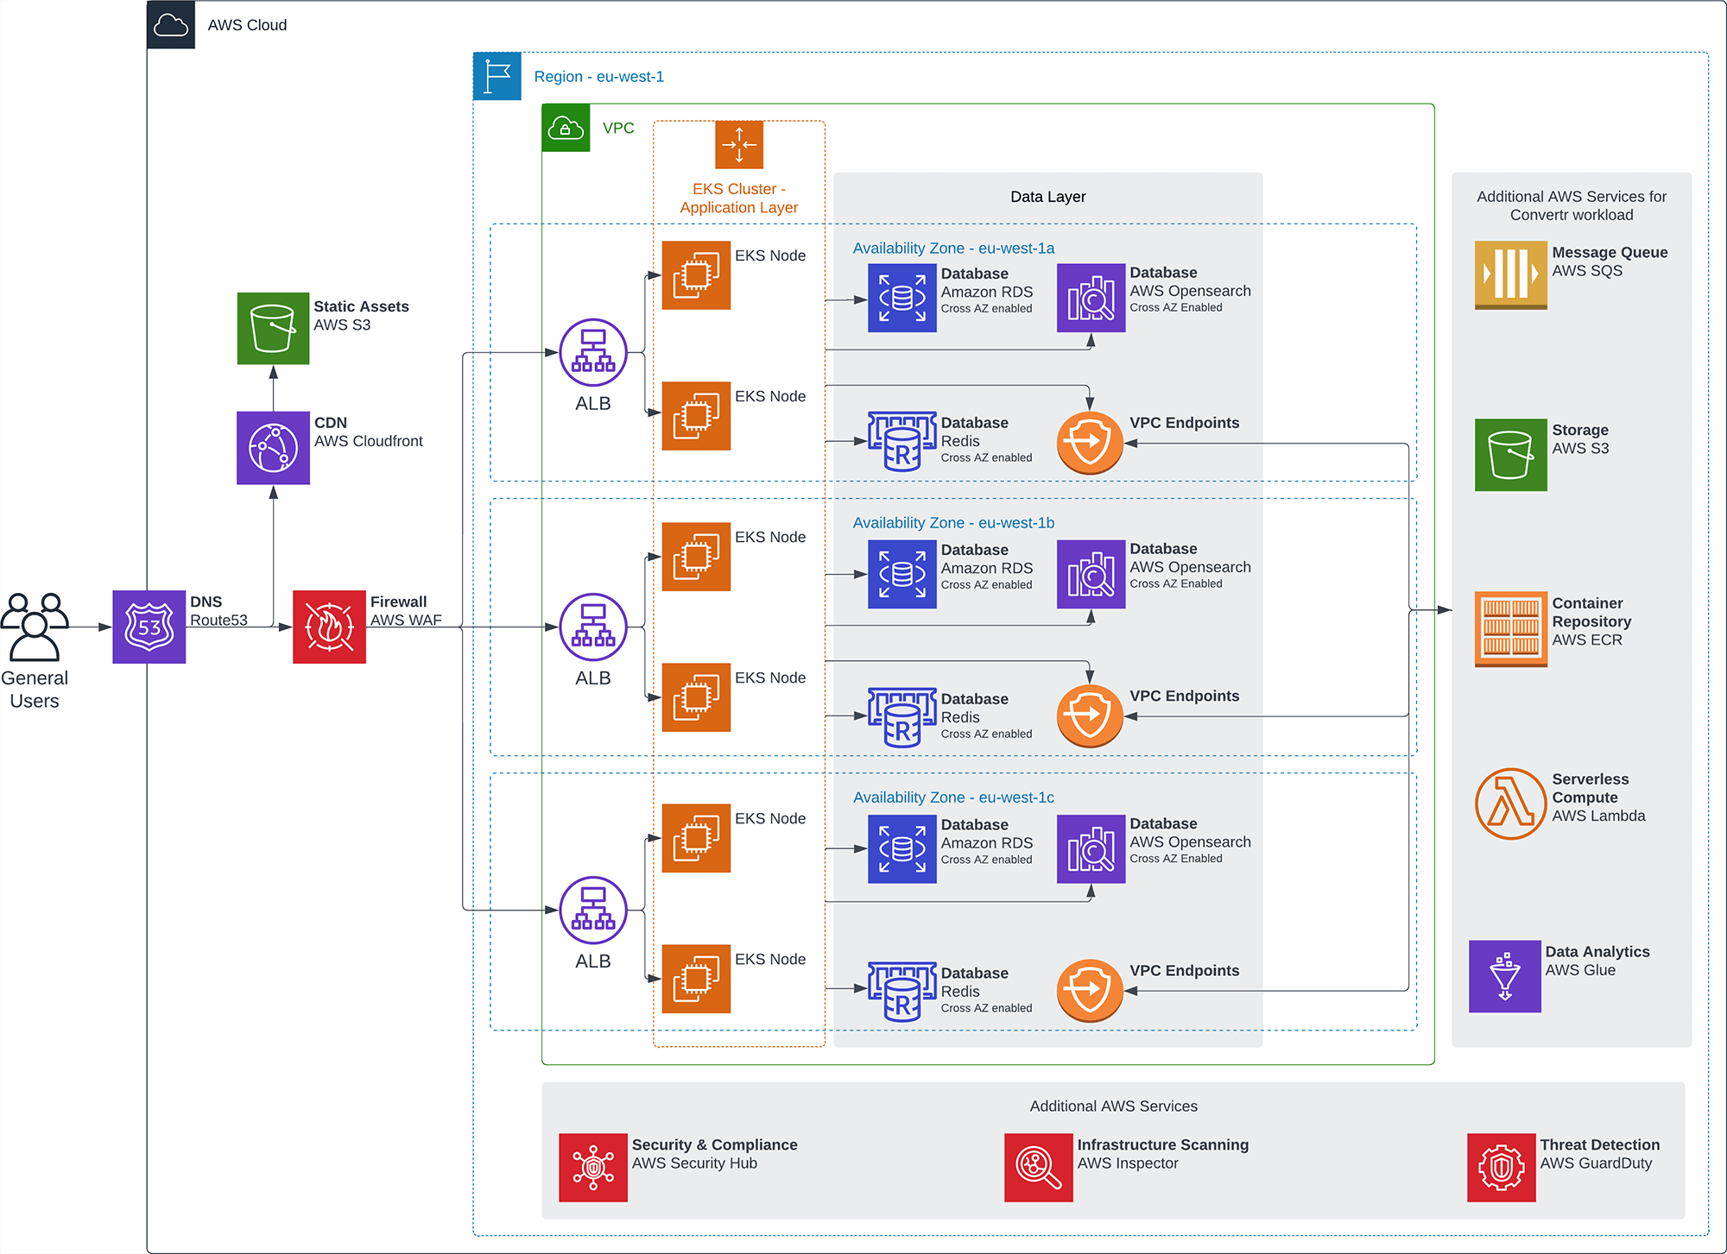Click the 'Static Assets' label
This screenshot has width=1727, height=1254.
(x=361, y=306)
